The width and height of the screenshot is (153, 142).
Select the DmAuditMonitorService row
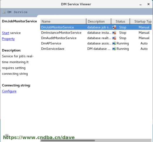coord(96,38)
